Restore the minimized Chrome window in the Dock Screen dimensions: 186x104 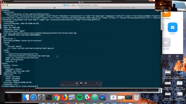[121, 98]
